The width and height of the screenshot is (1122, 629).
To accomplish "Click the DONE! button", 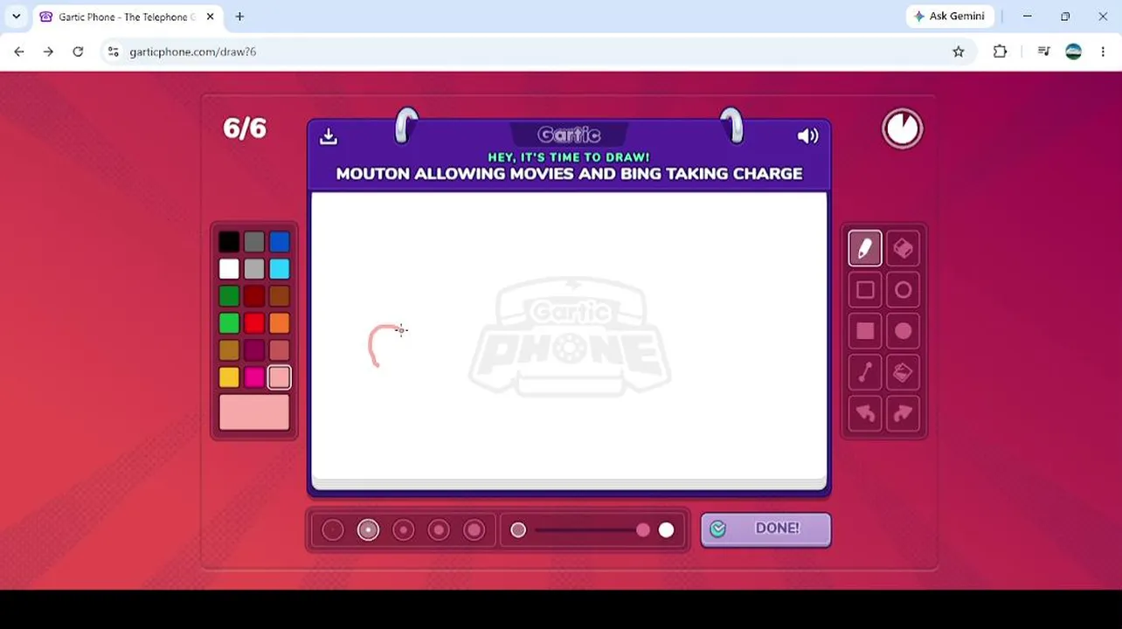I will click(x=765, y=529).
